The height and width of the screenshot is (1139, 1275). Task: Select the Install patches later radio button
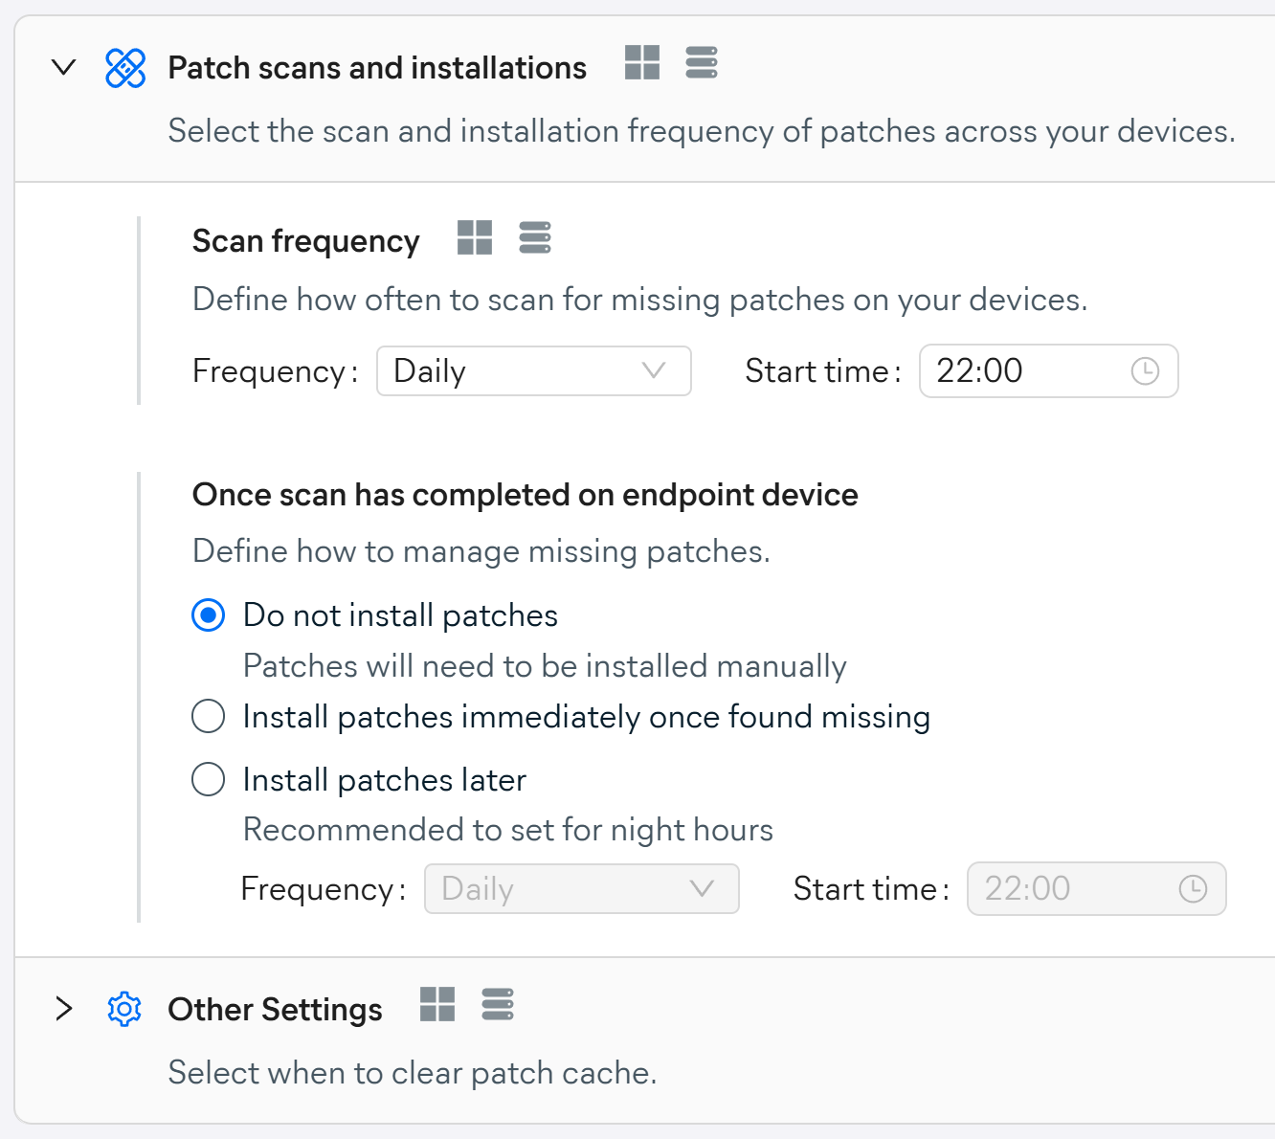click(x=209, y=779)
